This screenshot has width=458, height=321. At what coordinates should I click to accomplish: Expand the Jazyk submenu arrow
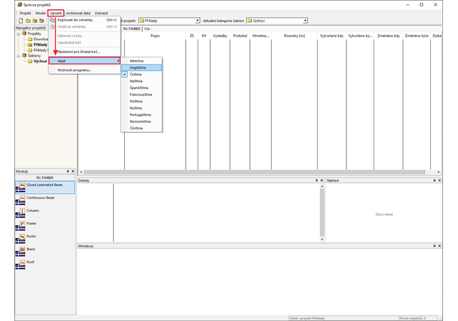point(118,61)
